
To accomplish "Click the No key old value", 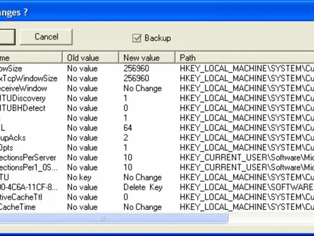I will (x=79, y=177).
